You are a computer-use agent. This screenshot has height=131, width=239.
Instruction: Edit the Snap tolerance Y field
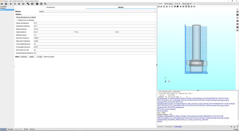95,32
